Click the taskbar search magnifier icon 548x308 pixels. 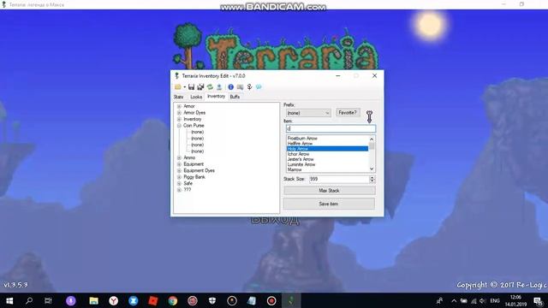coord(29,300)
